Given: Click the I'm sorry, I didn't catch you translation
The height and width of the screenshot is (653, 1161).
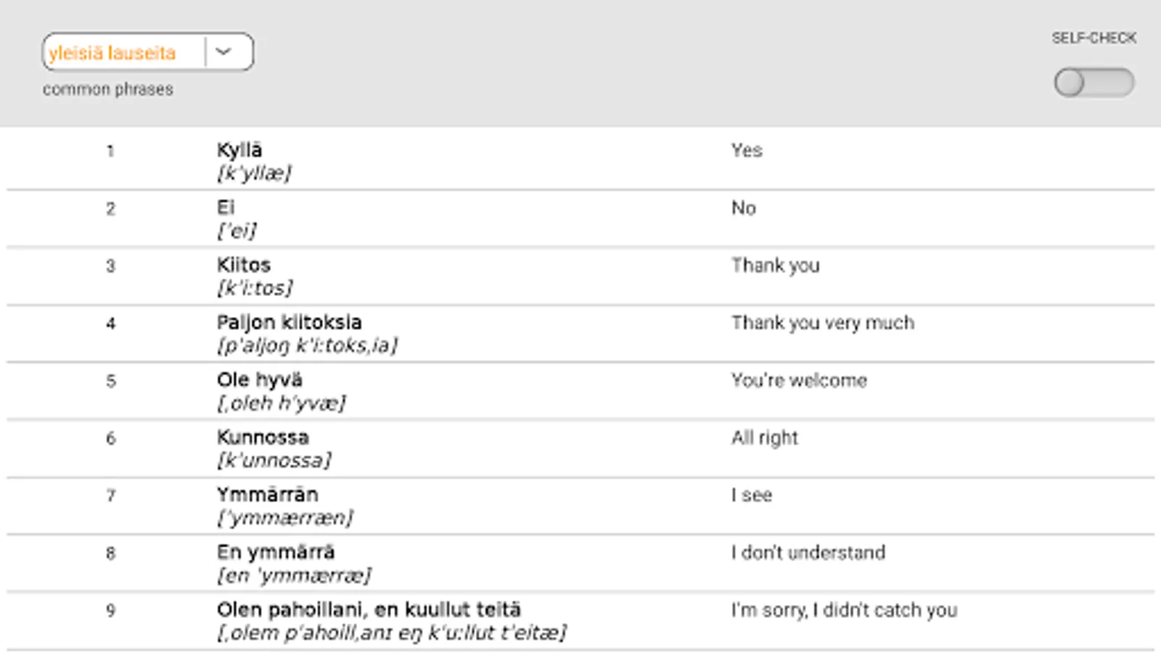Looking at the screenshot, I should click(x=844, y=610).
